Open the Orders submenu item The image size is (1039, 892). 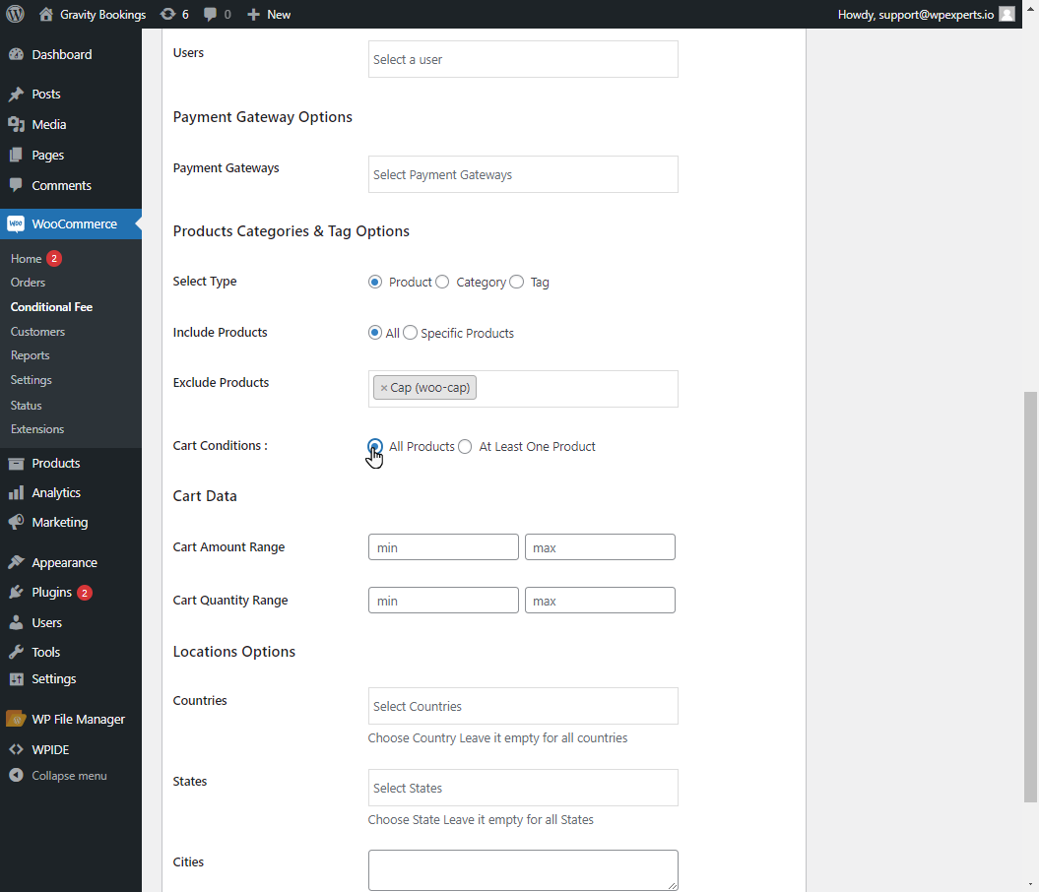(28, 283)
